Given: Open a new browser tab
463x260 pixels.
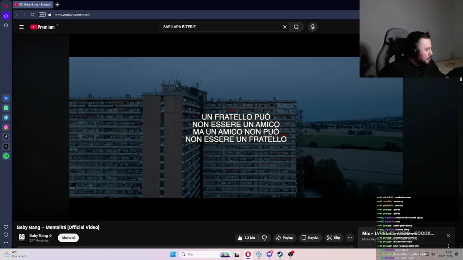Looking at the screenshot, I should pos(57,5).
